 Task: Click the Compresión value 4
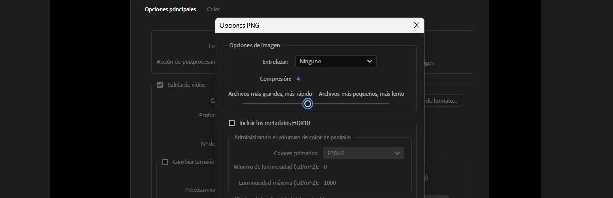298,79
